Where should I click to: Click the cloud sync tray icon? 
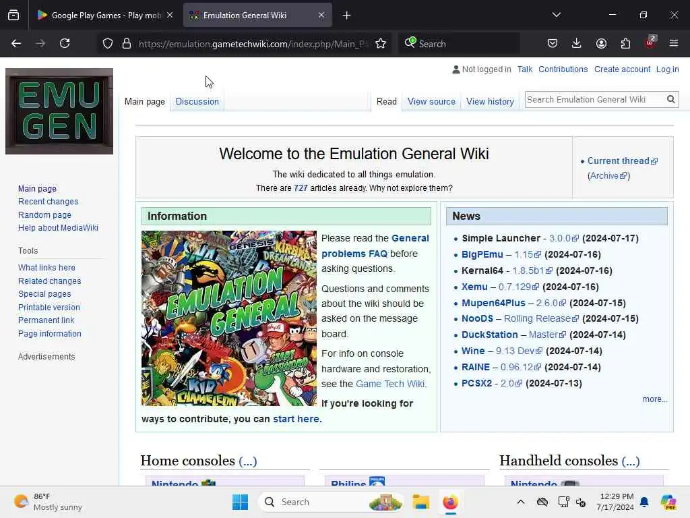pyautogui.click(x=542, y=502)
